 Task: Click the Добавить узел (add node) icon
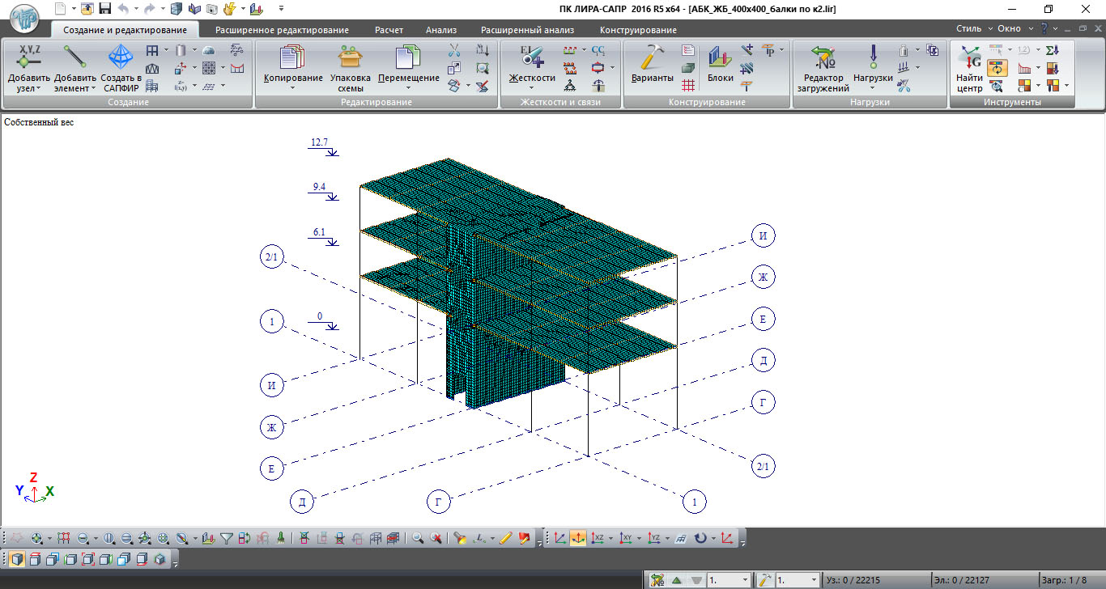[29, 57]
